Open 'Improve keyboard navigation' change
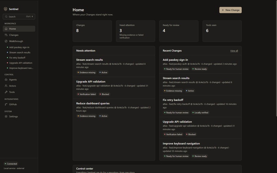 pos(200,150)
